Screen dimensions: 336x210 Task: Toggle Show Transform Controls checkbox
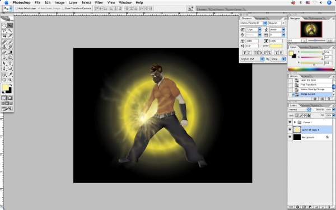click(63, 8)
